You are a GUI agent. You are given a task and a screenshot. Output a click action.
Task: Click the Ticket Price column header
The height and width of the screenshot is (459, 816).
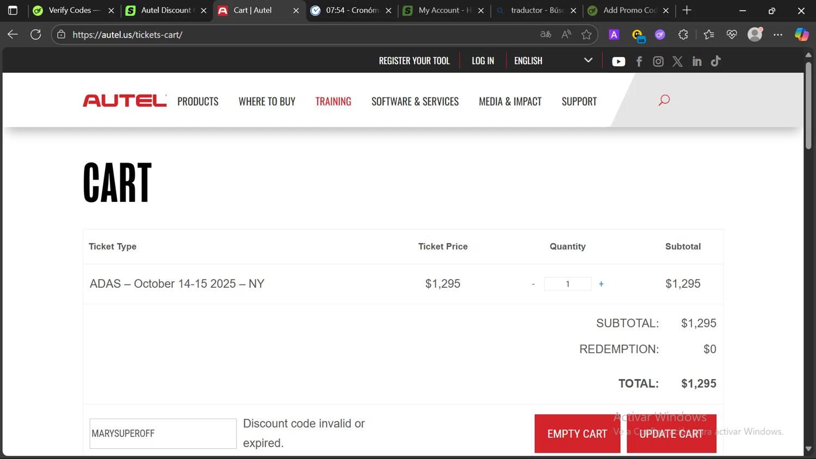click(443, 246)
